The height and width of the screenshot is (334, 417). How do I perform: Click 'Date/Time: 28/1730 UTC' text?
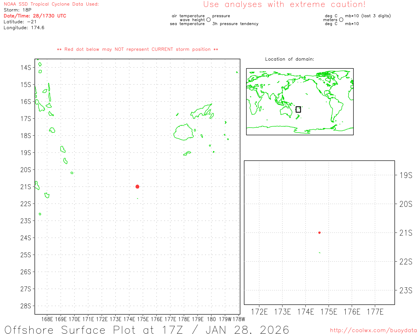tap(35, 16)
